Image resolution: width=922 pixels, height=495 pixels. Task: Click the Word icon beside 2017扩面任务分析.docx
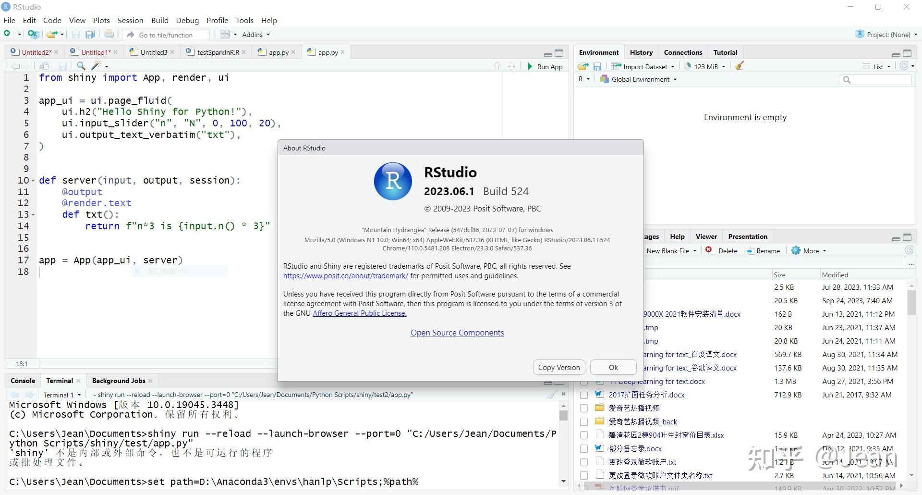click(x=599, y=394)
